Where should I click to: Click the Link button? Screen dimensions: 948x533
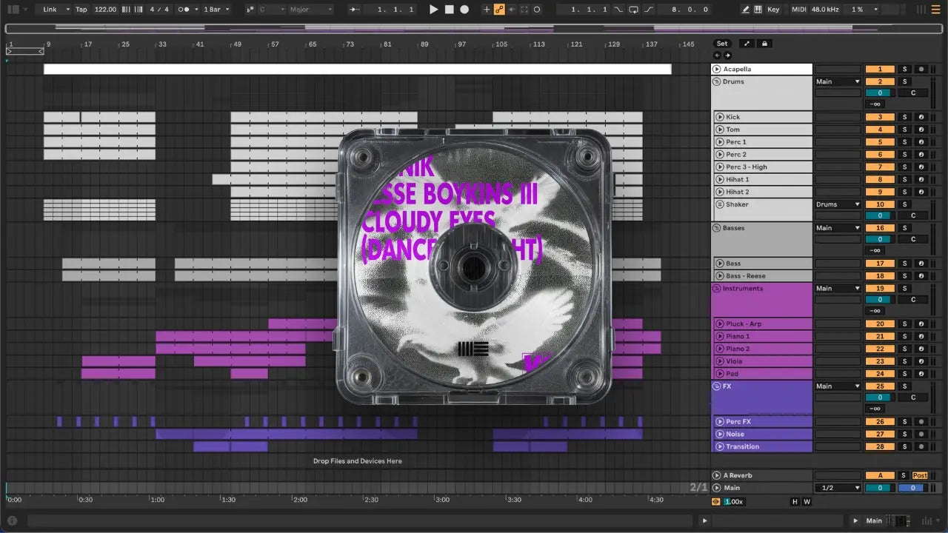click(50, 10)
